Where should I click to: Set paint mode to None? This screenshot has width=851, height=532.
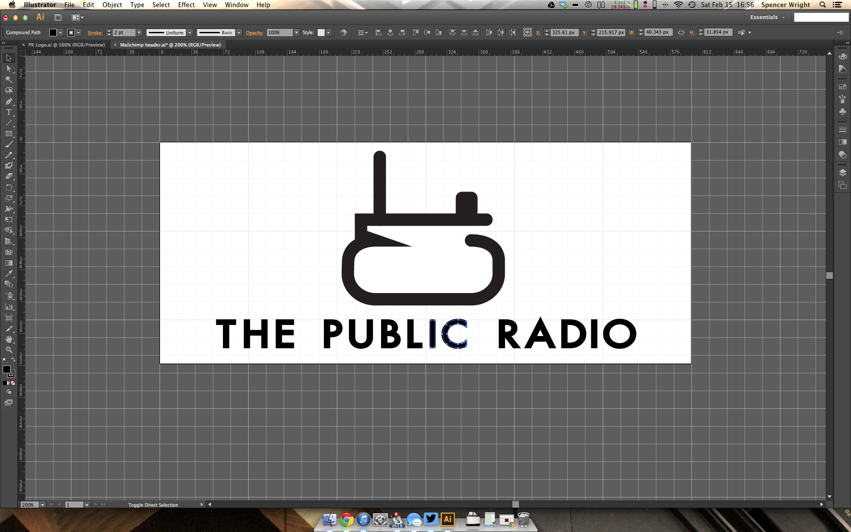[x=13, y=383]
